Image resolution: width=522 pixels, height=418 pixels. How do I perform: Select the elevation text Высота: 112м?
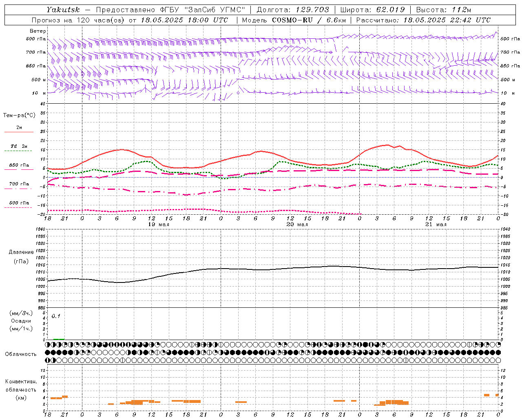click(x=444, y=9)
